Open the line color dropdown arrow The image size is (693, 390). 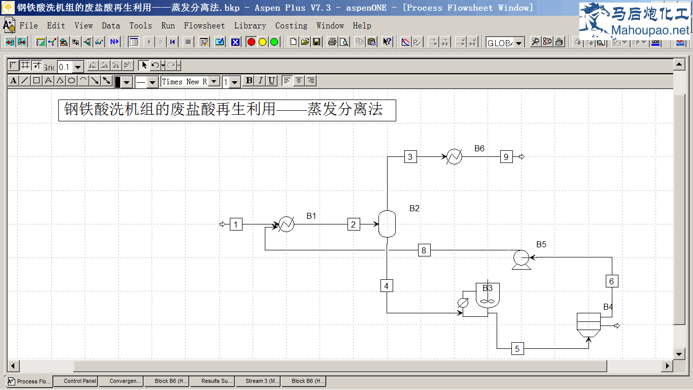click(127, 82)
